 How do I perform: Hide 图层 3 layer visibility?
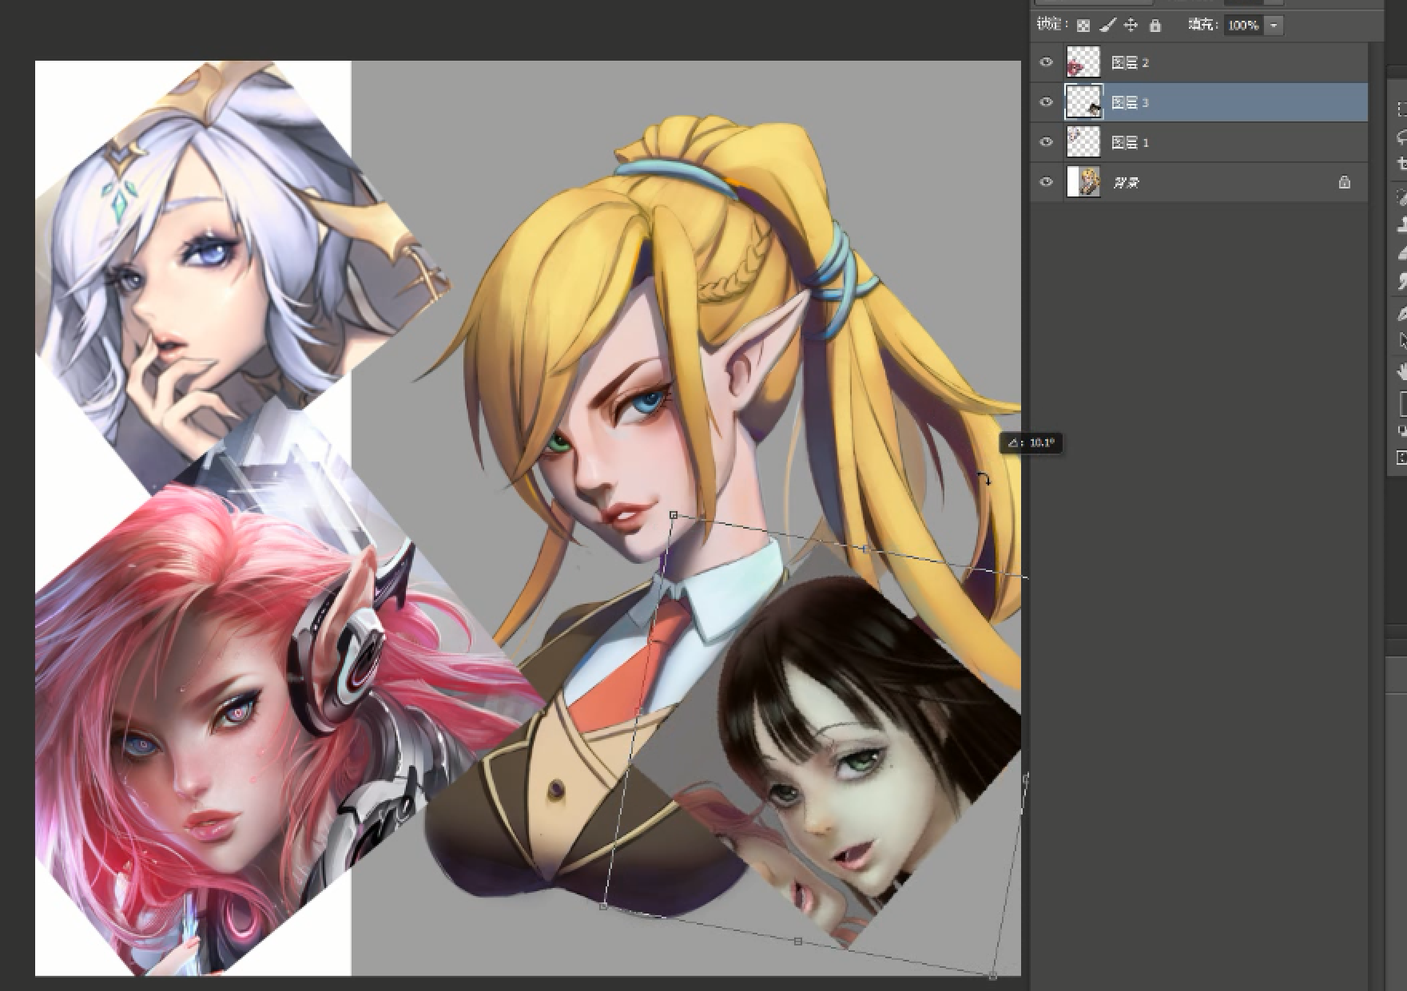pyautogui.click(x=1046, y=102)
